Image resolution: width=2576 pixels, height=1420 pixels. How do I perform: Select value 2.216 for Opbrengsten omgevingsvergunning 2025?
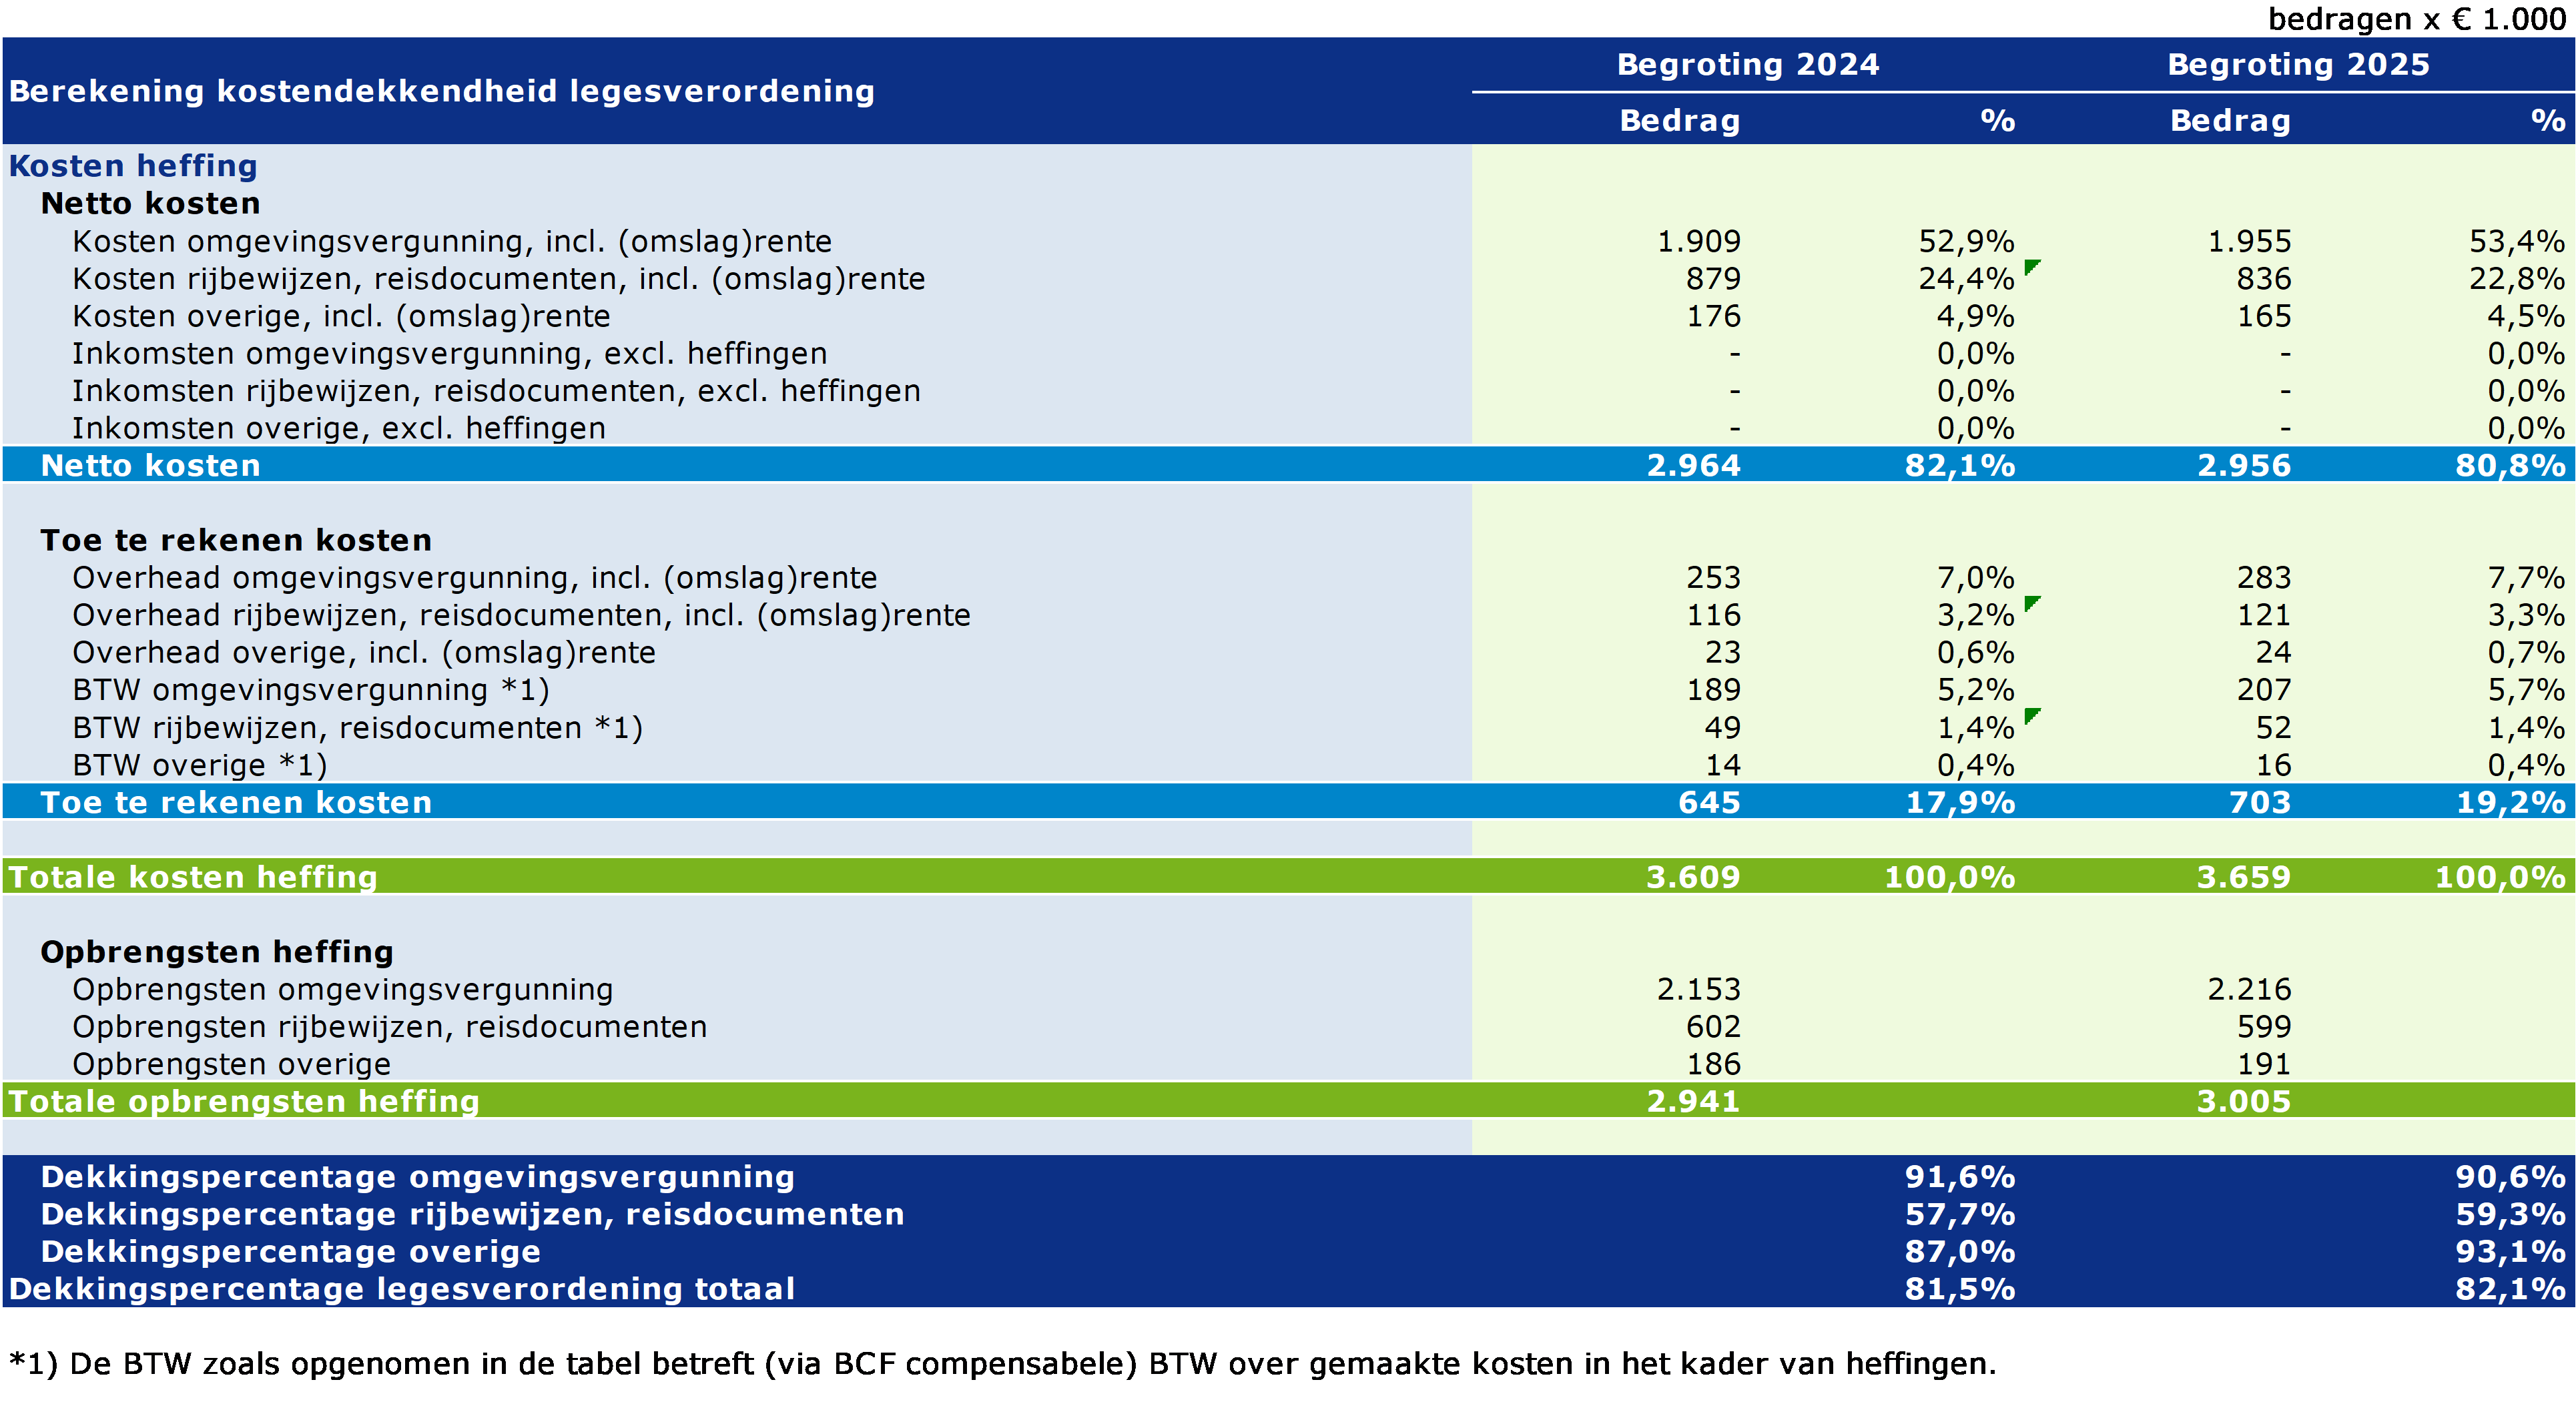click(x=2249, y=990)
